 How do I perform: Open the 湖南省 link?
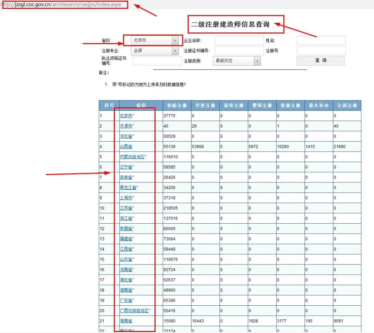[x=126, y=290]
